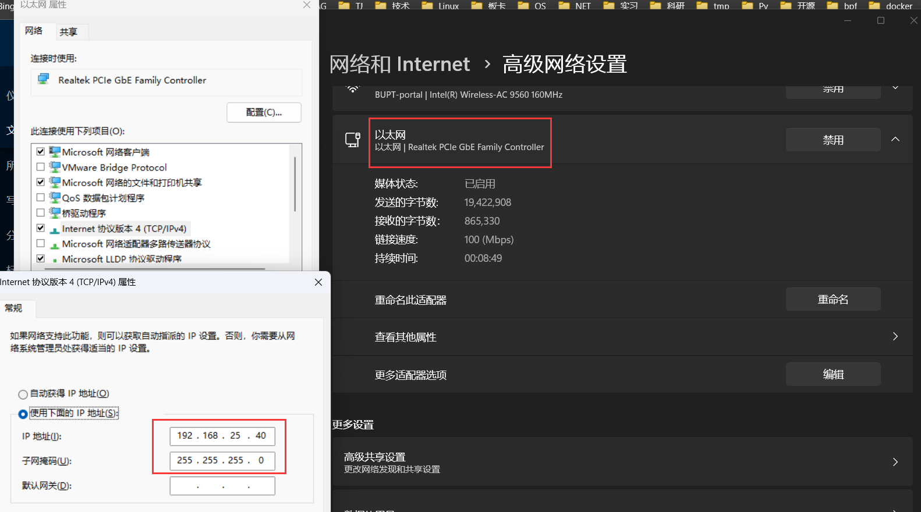The width and height of the screenshot is (921, 512).
Task: Select the Microsoft LLDP 协议驱动程序 item
Action: pos(121,259)
